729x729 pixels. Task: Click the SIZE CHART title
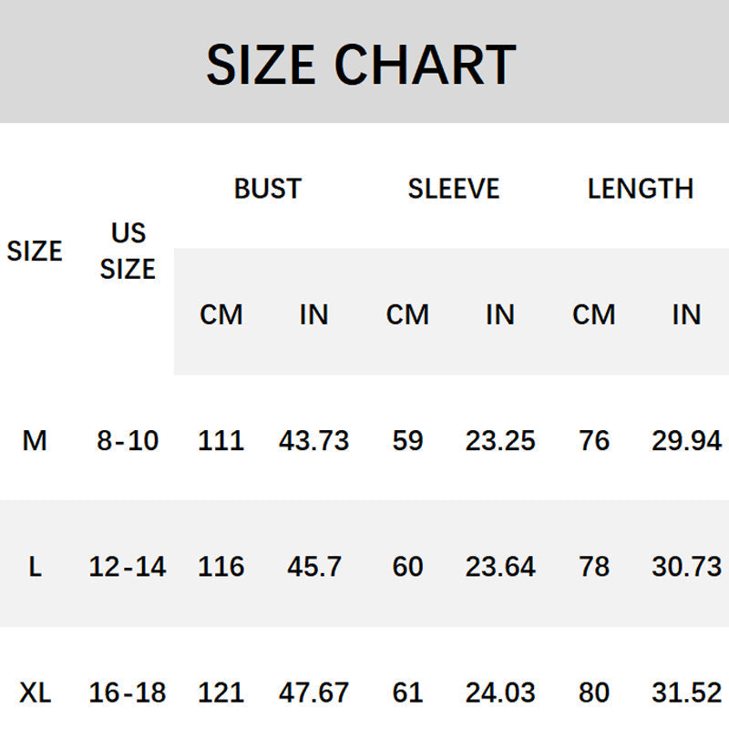coord(361,64)
